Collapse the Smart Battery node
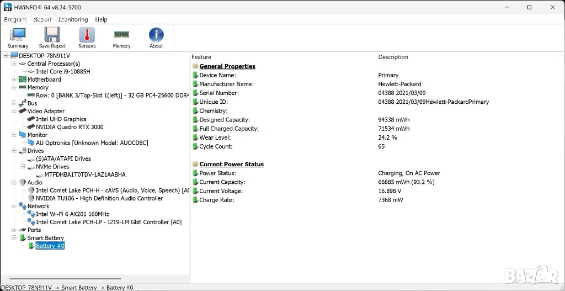Image resolution: width=565 pixels, height=291 pixels. coord(14,238)
